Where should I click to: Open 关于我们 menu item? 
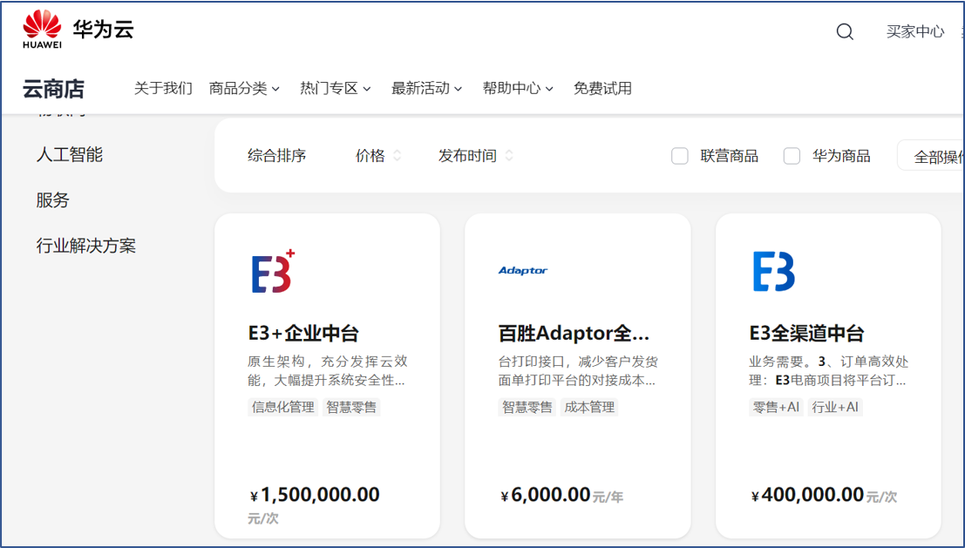163,89
